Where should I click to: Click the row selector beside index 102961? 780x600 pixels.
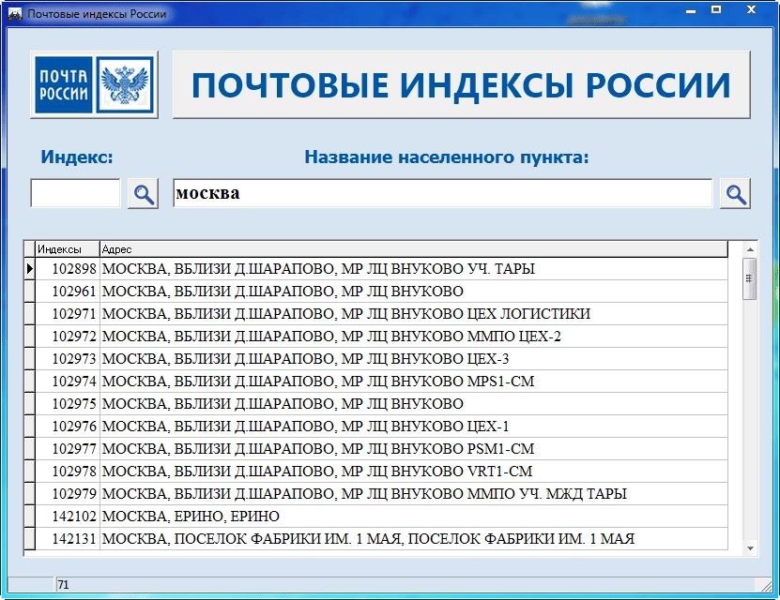pos(29,291)
